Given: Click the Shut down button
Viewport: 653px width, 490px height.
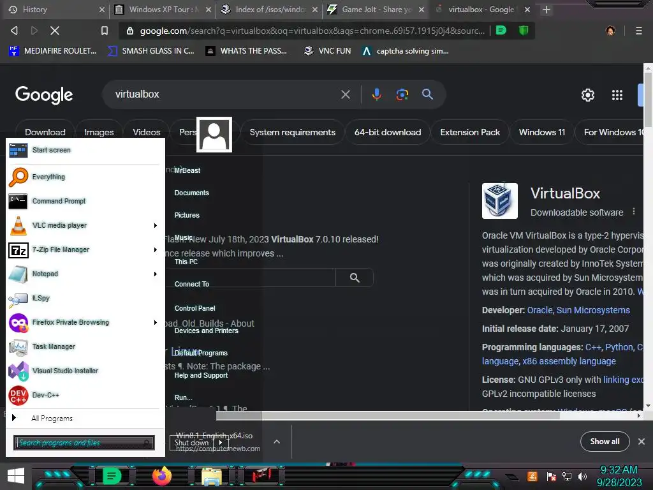Looking at the screenshot, I should 193,443.
